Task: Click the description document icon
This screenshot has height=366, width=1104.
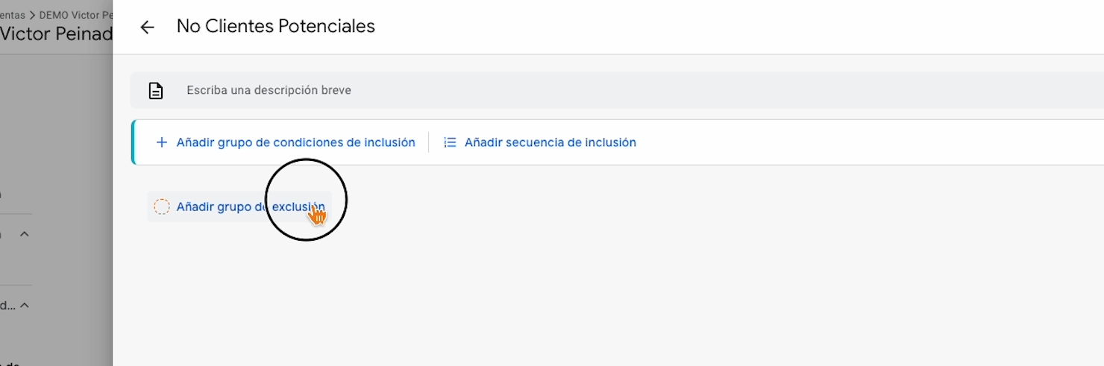Action: (x=155, y=91)
